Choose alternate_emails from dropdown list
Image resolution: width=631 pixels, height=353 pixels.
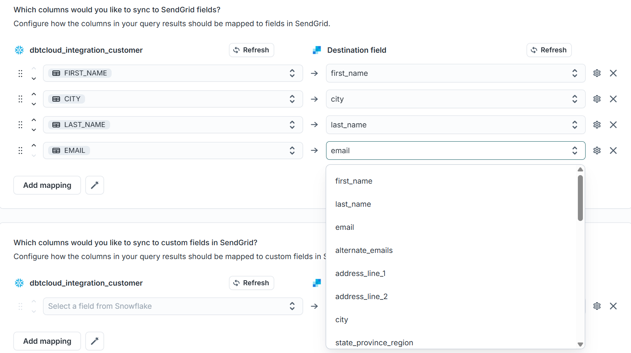tap(451, 250)
